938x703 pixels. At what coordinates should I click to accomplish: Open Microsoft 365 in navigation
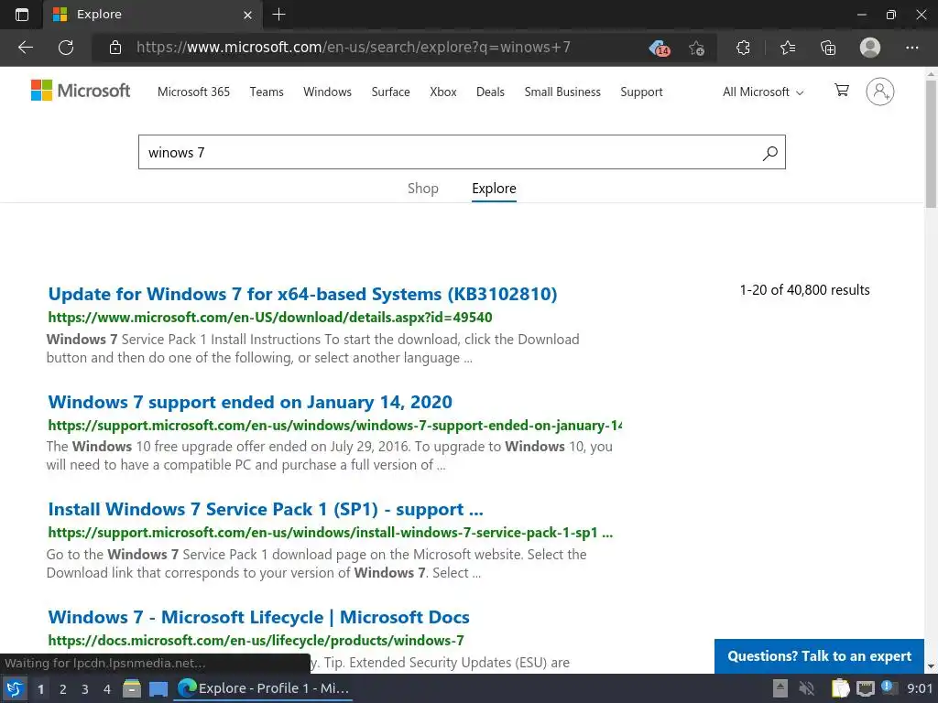[x=193, y=92]
